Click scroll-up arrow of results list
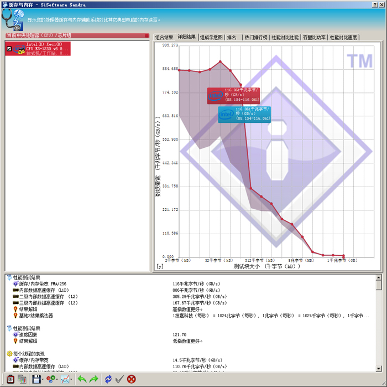Viewport: 387px width, 387px height. coord(378,277)
